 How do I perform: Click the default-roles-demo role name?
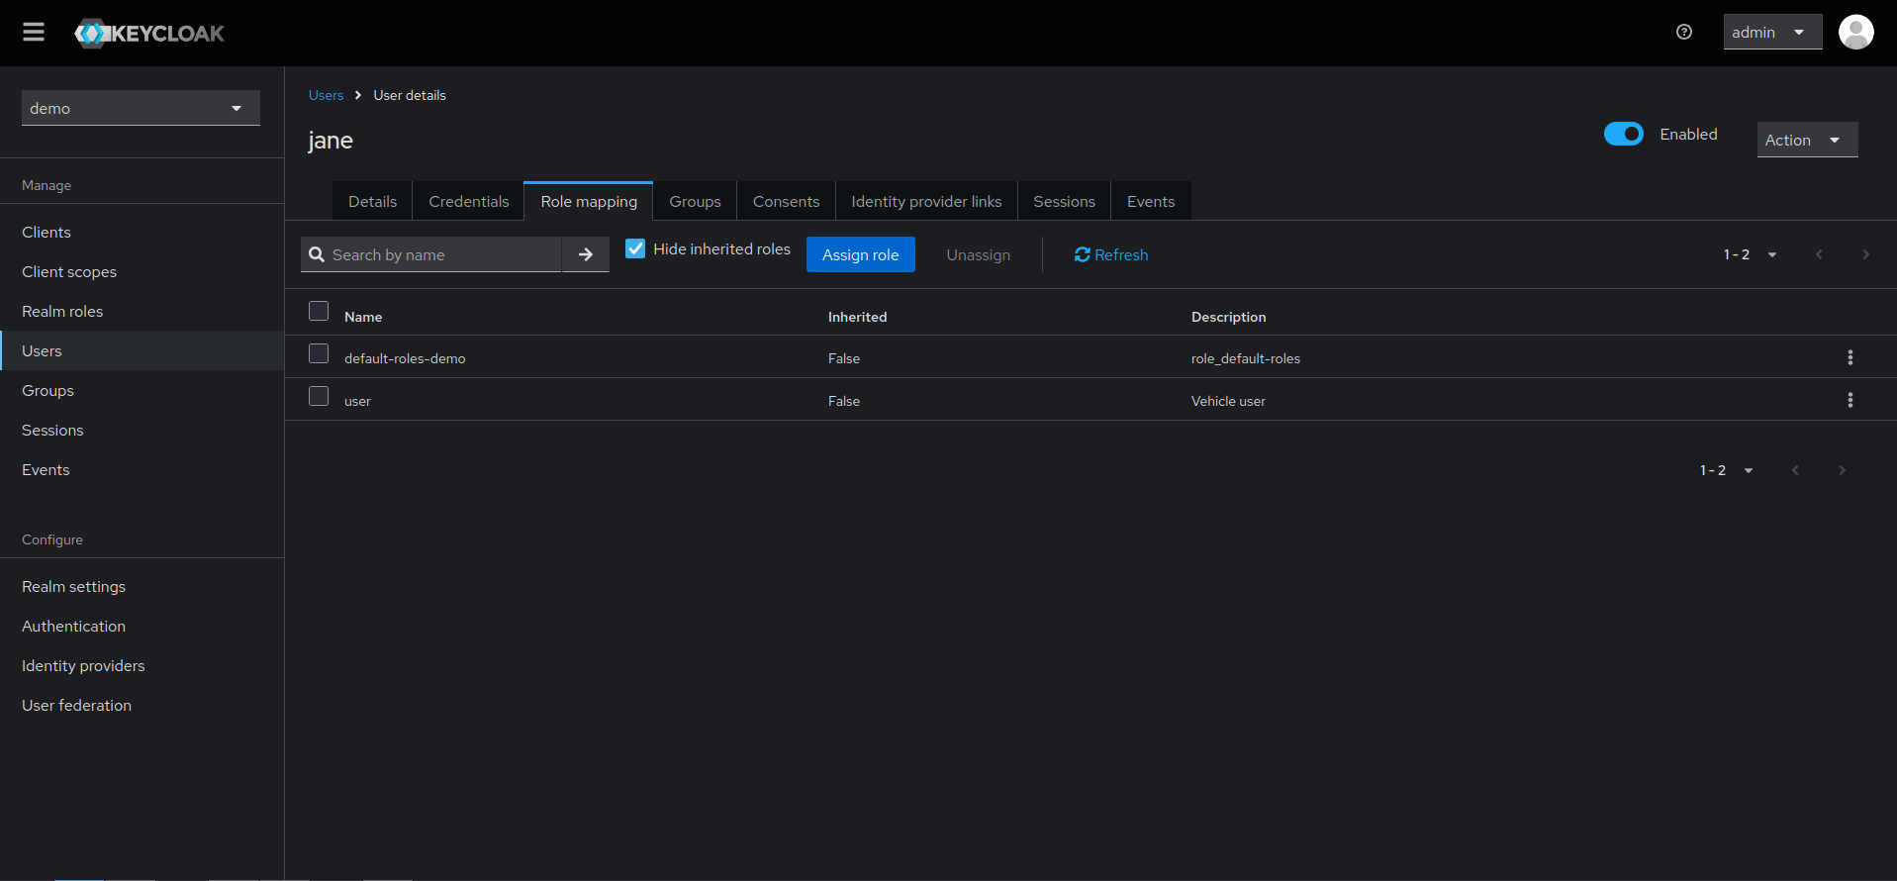(x=405, y=358)
